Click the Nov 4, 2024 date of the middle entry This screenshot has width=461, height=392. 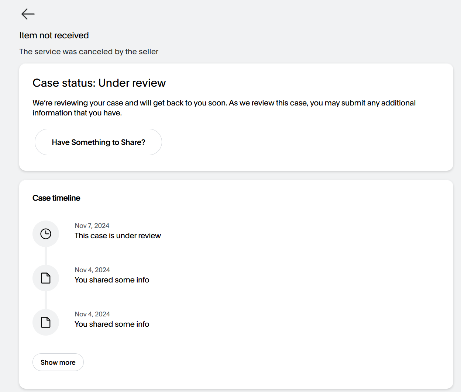pyautogui.click(x=92, y=270)
